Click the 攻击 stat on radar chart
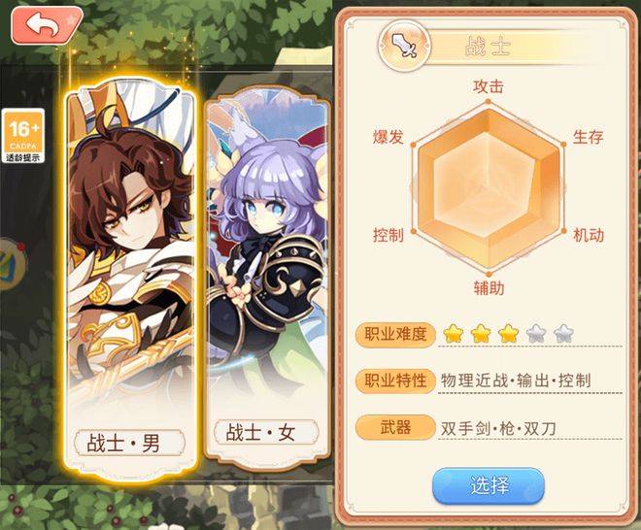The width and height of the screenshot is (641, 530). pyautogui.click(x=489, y=86)
